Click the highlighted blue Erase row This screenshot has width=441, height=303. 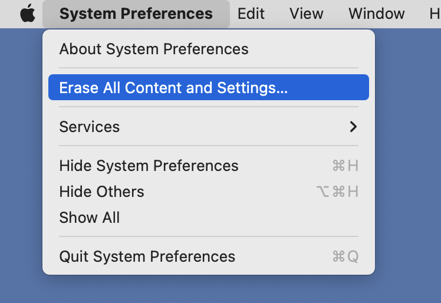[209, 87]
